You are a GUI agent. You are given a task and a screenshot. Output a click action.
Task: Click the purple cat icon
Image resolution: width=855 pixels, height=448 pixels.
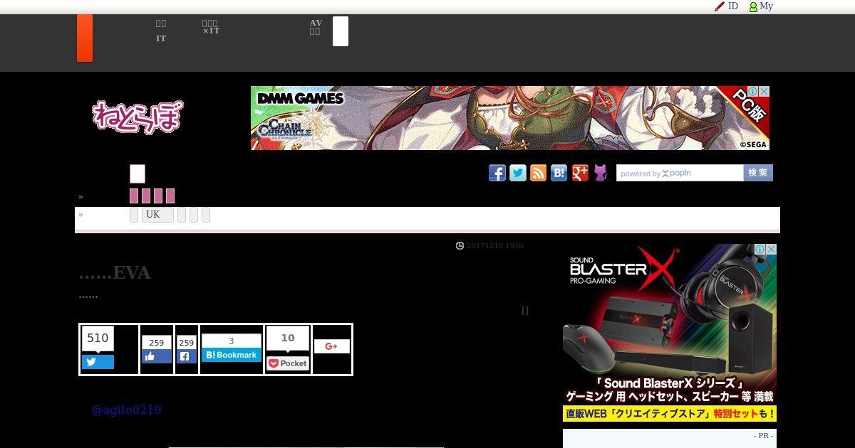(601, 173)
